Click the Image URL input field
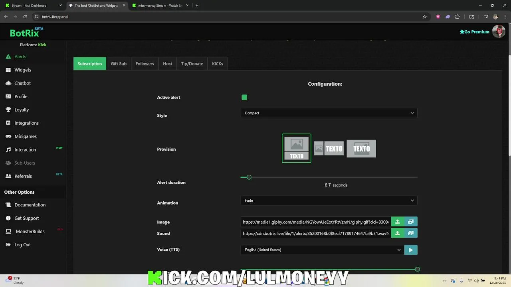This screenshot has height=287, width=511. pos(316,222)
